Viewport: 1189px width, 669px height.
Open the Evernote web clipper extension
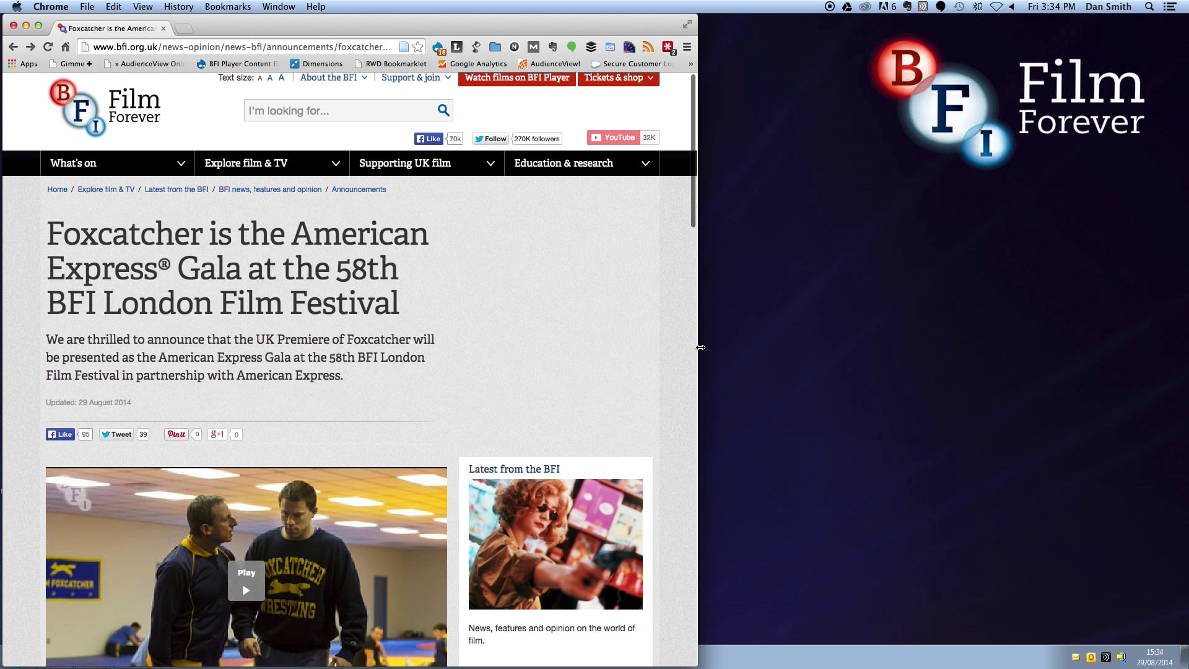[x=552, y=47]
